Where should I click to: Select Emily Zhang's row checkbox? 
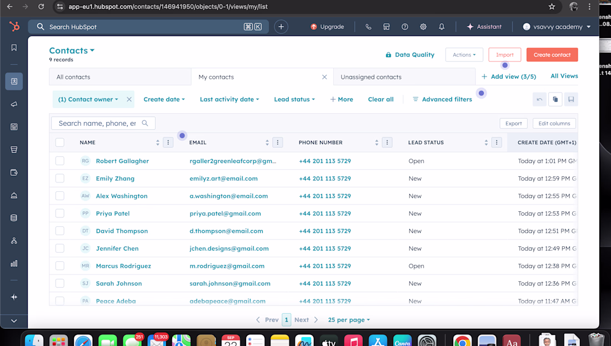tap(59, 178)
